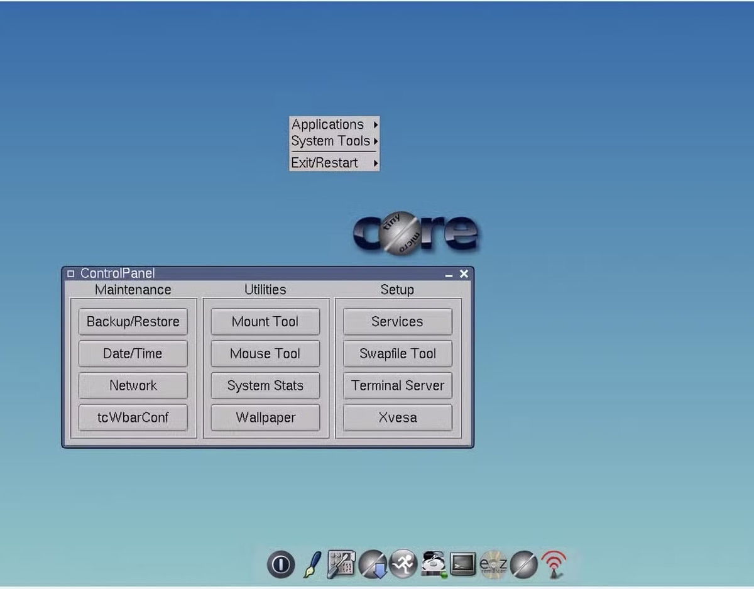Click the ControlPanel title bar text

pos(117,273)
